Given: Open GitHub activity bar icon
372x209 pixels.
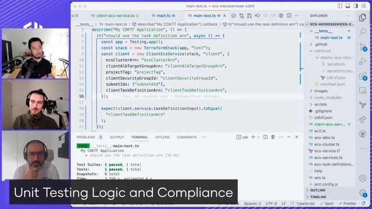Looking at the screenshot, I should (363, 134).
